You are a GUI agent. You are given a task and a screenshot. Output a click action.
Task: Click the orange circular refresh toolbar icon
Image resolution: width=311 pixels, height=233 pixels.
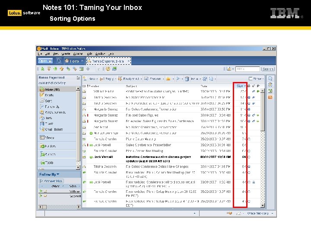(108, 69)
